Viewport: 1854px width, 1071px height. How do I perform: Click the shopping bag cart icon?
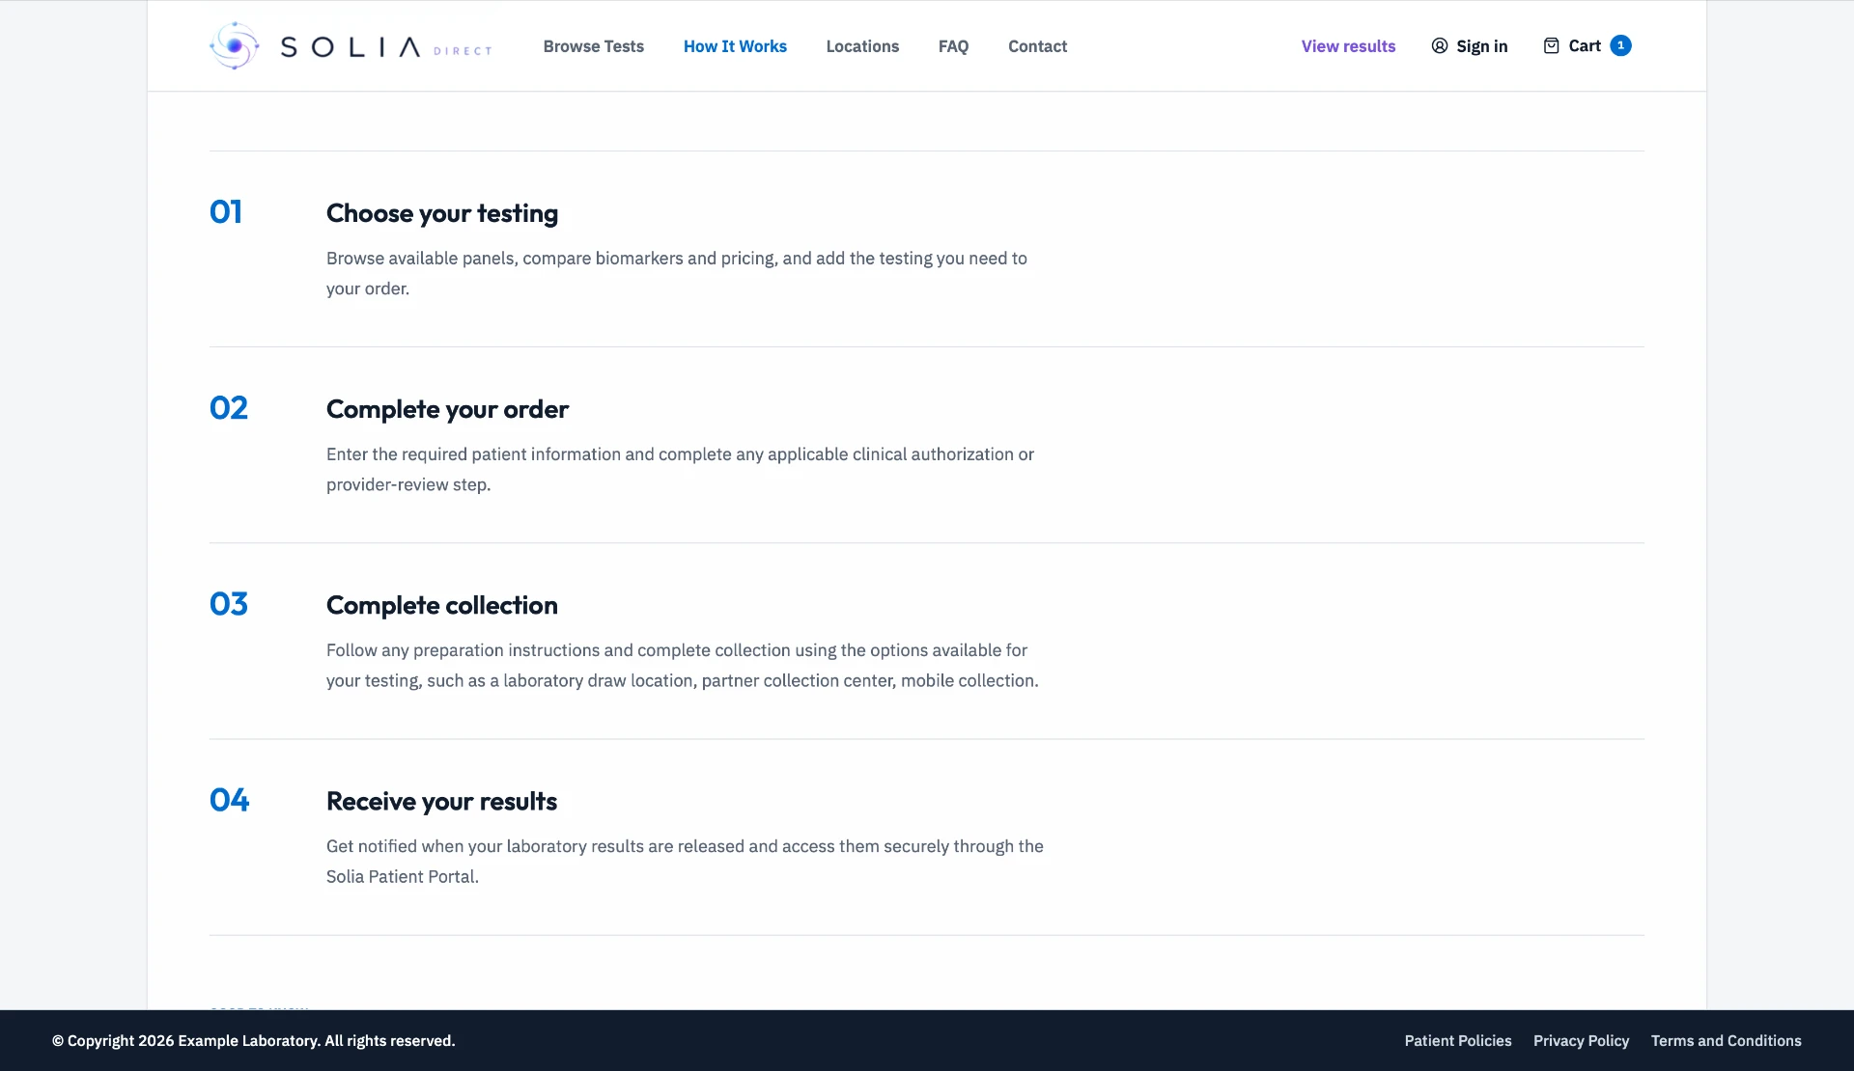point(1551,45)
